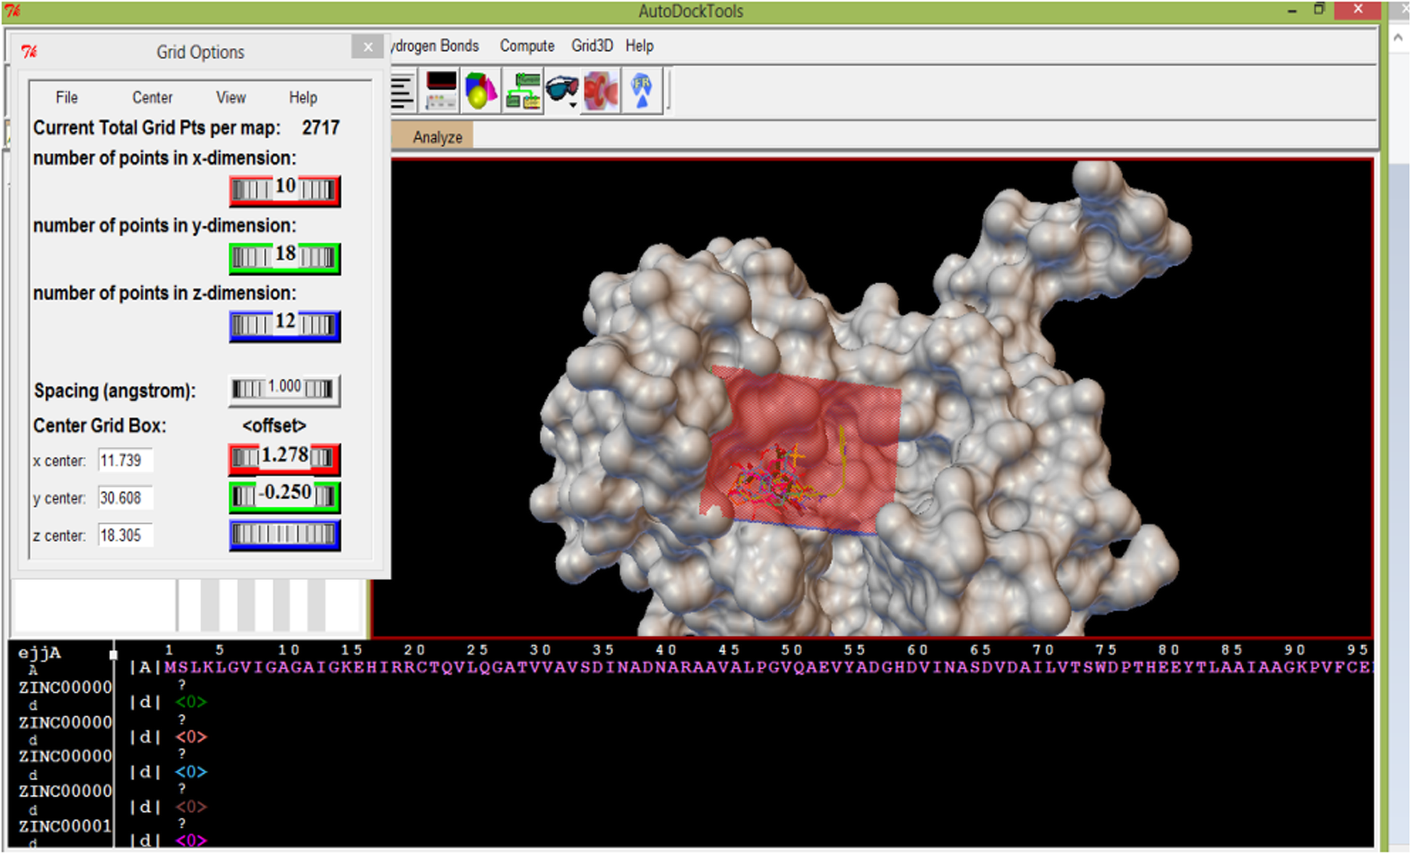Adjust the x-dimension points thumbwheel
This screenshot has width=1411, height=854.
pyautogui.click(x=285, y=190)
